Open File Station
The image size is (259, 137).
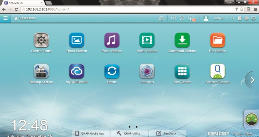click(x=218, y=40)
